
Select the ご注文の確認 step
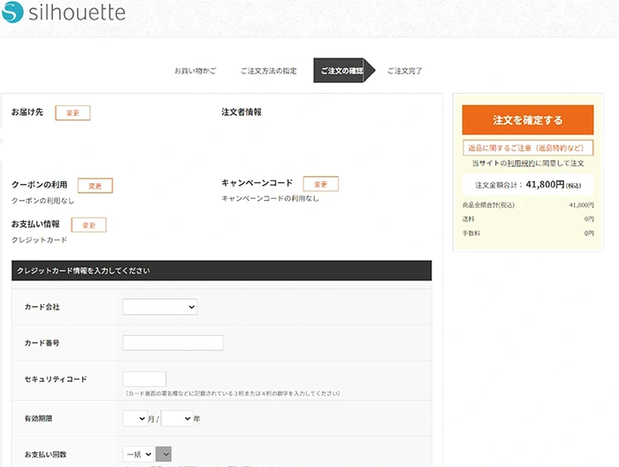[x=341, y=71]
